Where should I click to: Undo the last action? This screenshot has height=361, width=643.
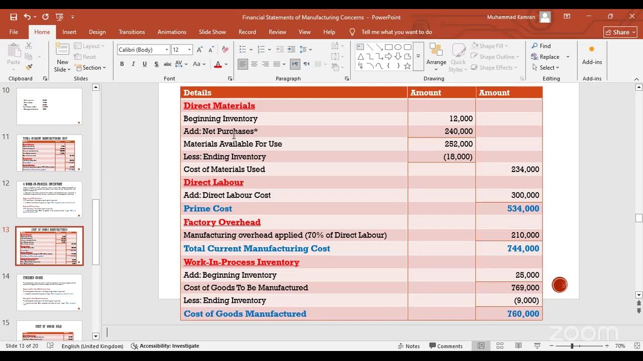tap(27, 17)
